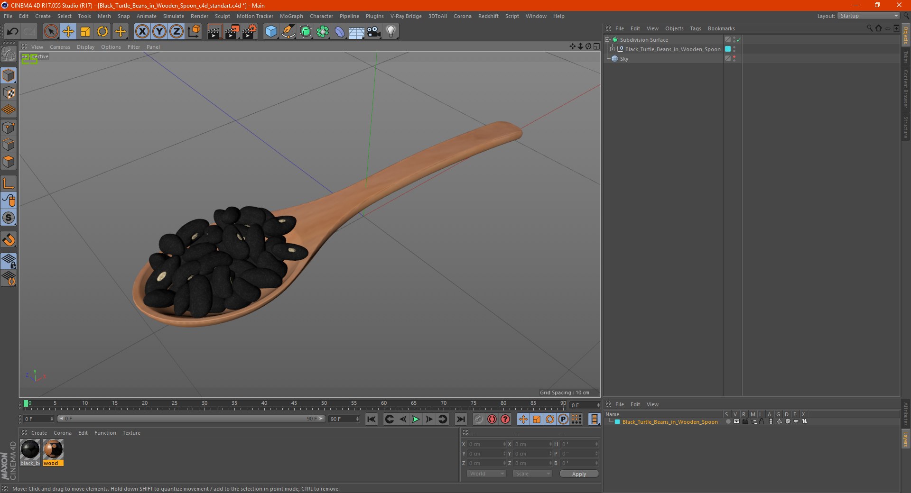Render to Picture Viewer icon
911x493 pixels.
coord(232,32)
